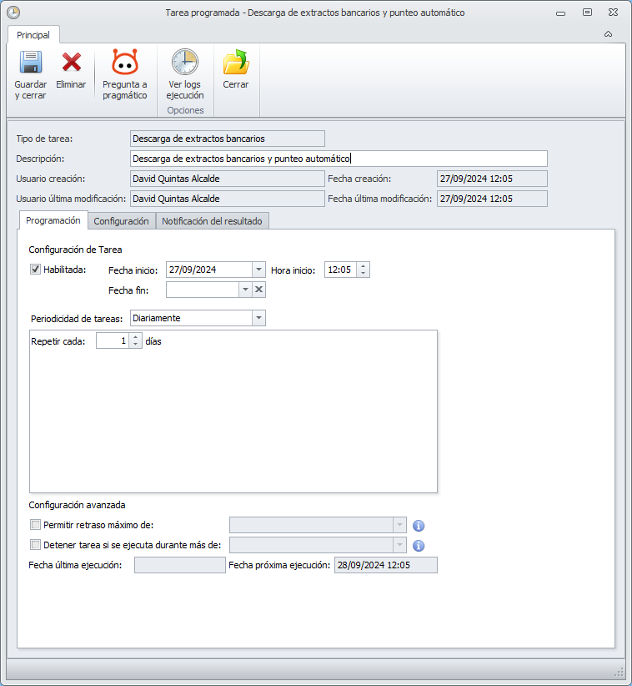
Task: Click info icon beside Permitir retraso máximo
Action: tap(419, 526)
